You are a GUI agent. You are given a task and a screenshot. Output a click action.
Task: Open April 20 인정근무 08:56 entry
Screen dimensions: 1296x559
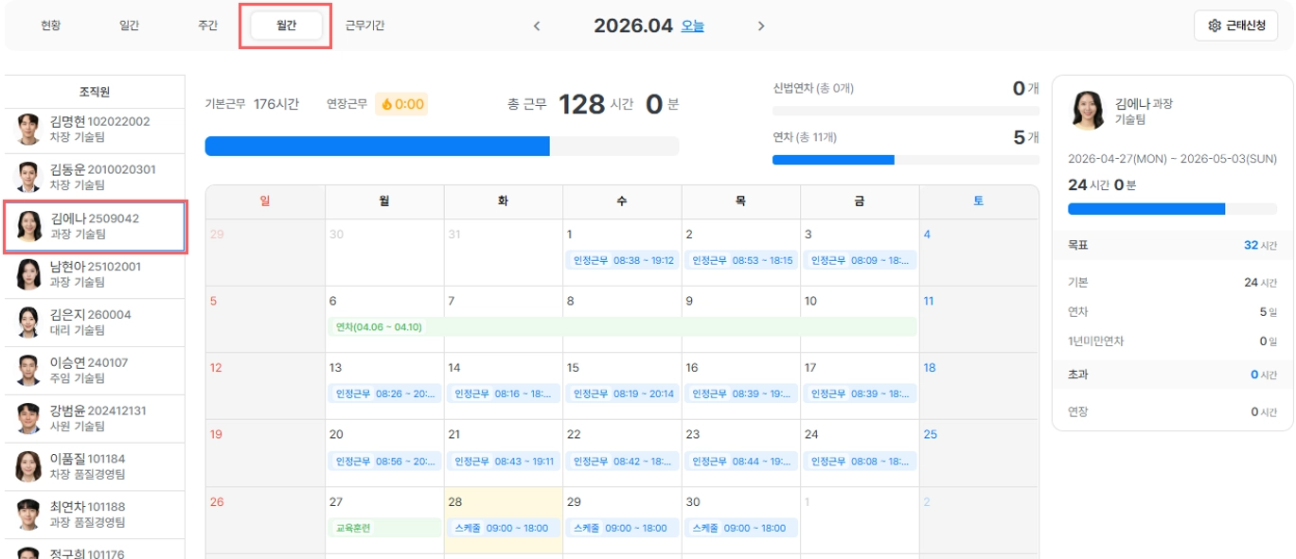pyautogui.click(x=384, y=462)
